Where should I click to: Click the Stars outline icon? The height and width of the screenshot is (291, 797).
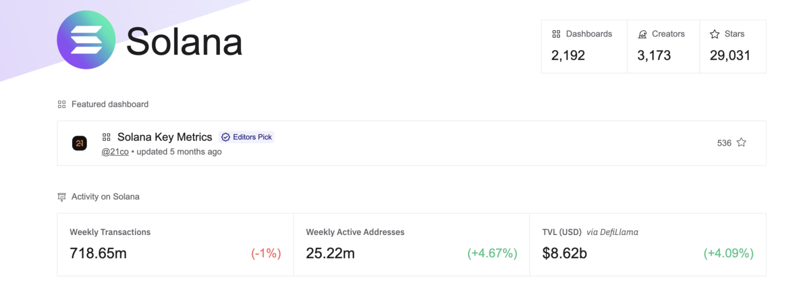[714, 34]
